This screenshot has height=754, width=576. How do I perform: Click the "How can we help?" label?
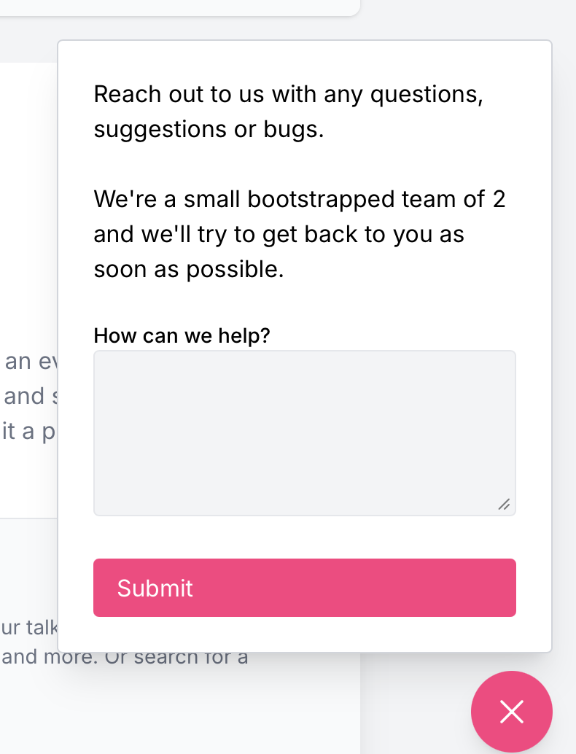pos(182,335)
